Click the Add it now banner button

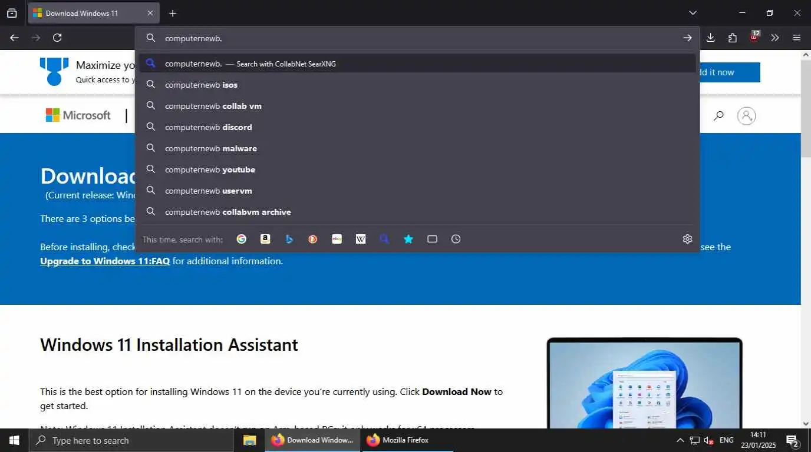point(730,72)
